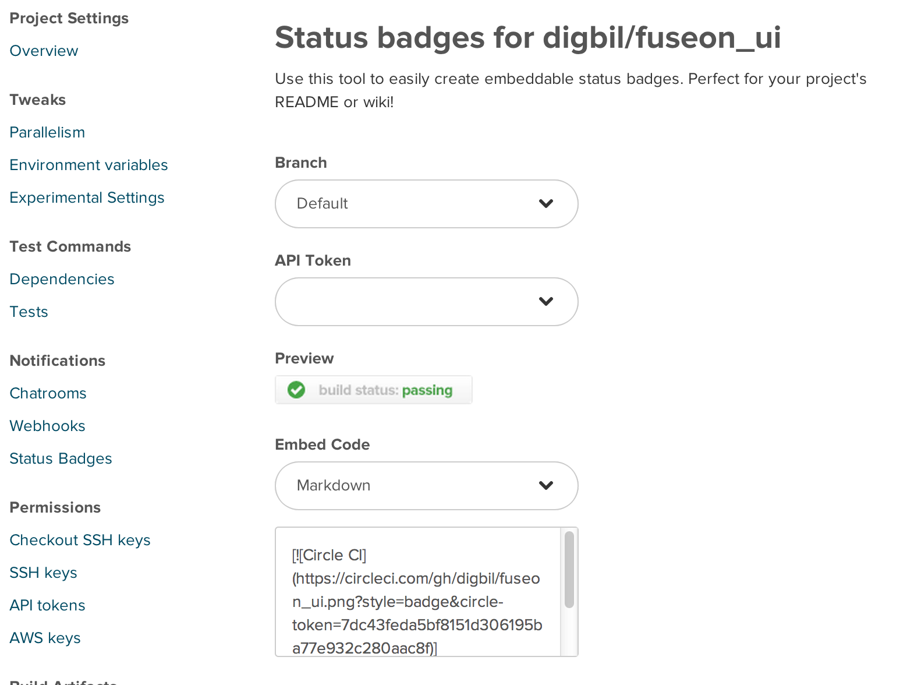This screenshot has height=685, width=907.
Task: Select Status Badges in the sidebar
Action: tap(61, 458)
